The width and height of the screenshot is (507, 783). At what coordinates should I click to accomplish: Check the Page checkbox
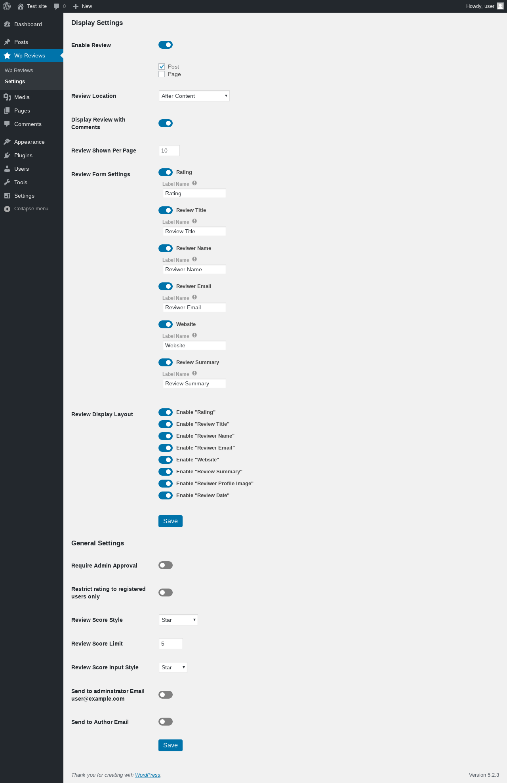click(x=162, y=74)
